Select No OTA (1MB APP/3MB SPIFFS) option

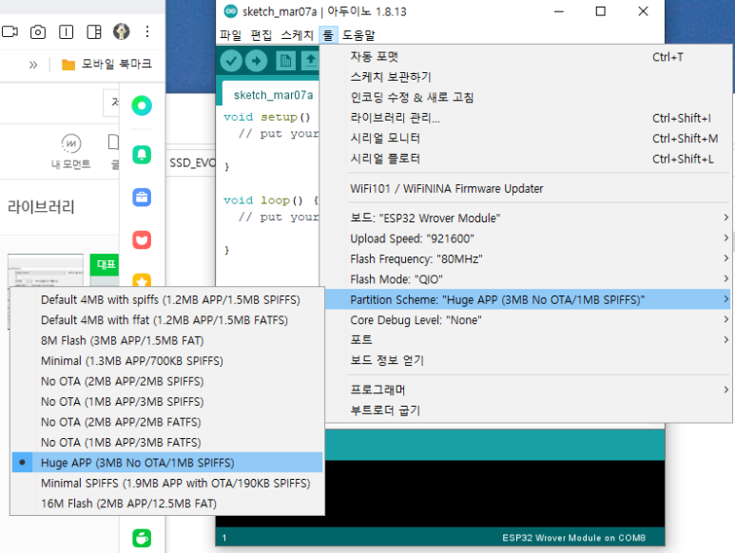coord(167,402)
